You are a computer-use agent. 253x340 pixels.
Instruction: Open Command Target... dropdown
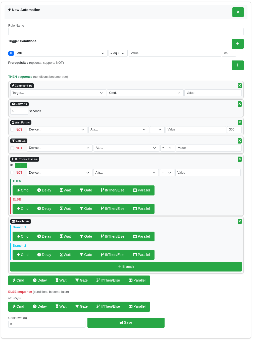[x=58, y=93]
